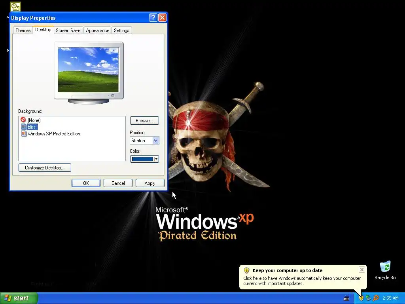Screen dimensions: 405x304
Task: Open the Customize Desktop dialog
Action: pyautogui.click(x=45, y=167)
